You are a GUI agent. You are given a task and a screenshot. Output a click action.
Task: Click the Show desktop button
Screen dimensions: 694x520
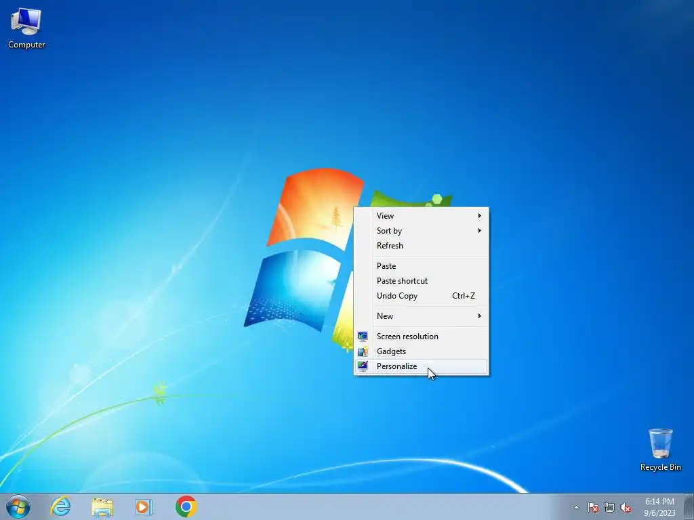[689, 506]
